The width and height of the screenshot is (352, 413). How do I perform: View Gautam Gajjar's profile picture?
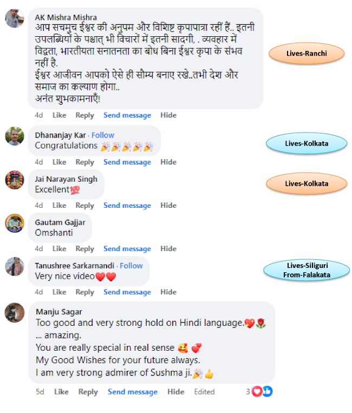tap(15, 224)
